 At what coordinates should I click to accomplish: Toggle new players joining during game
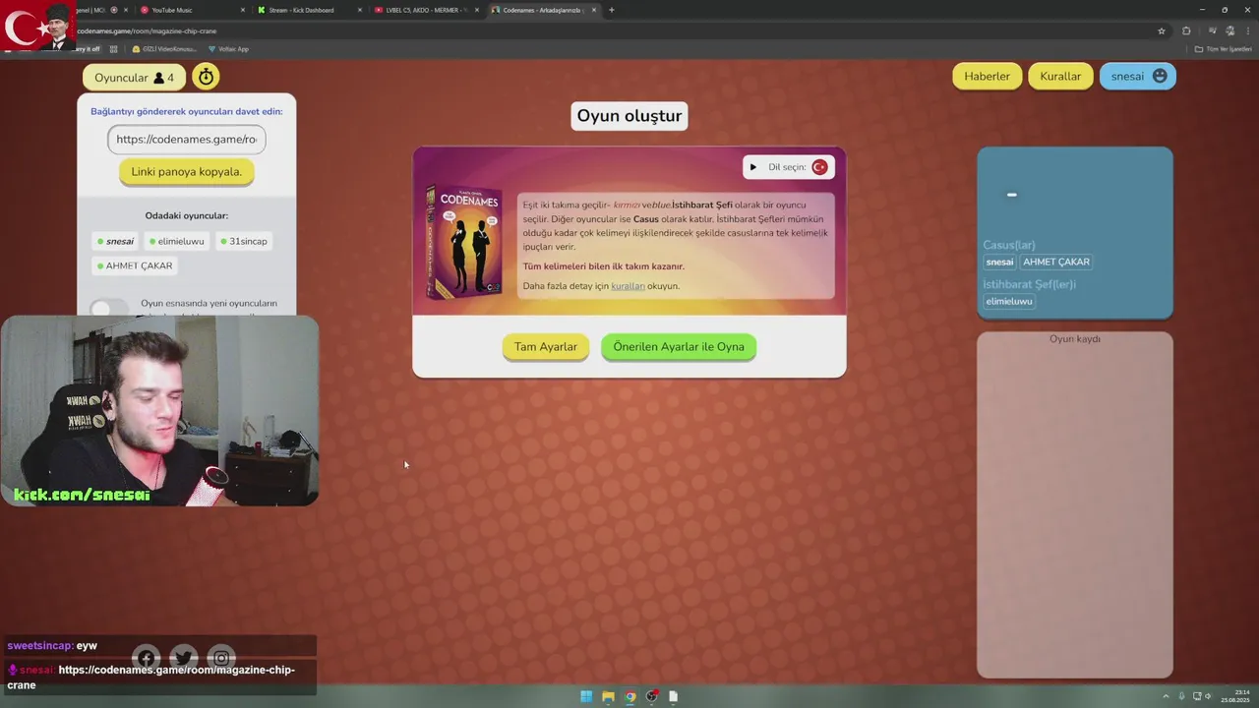click(x=109, y=309)
